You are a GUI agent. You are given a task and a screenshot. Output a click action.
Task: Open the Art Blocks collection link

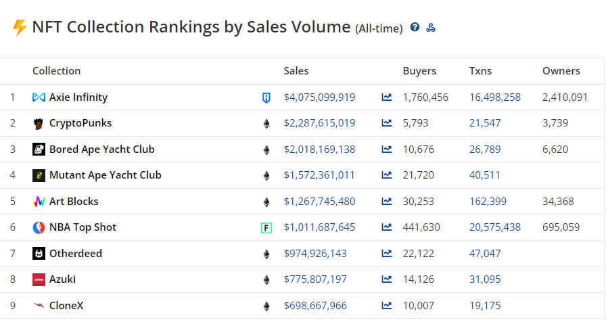pos(74,202)
